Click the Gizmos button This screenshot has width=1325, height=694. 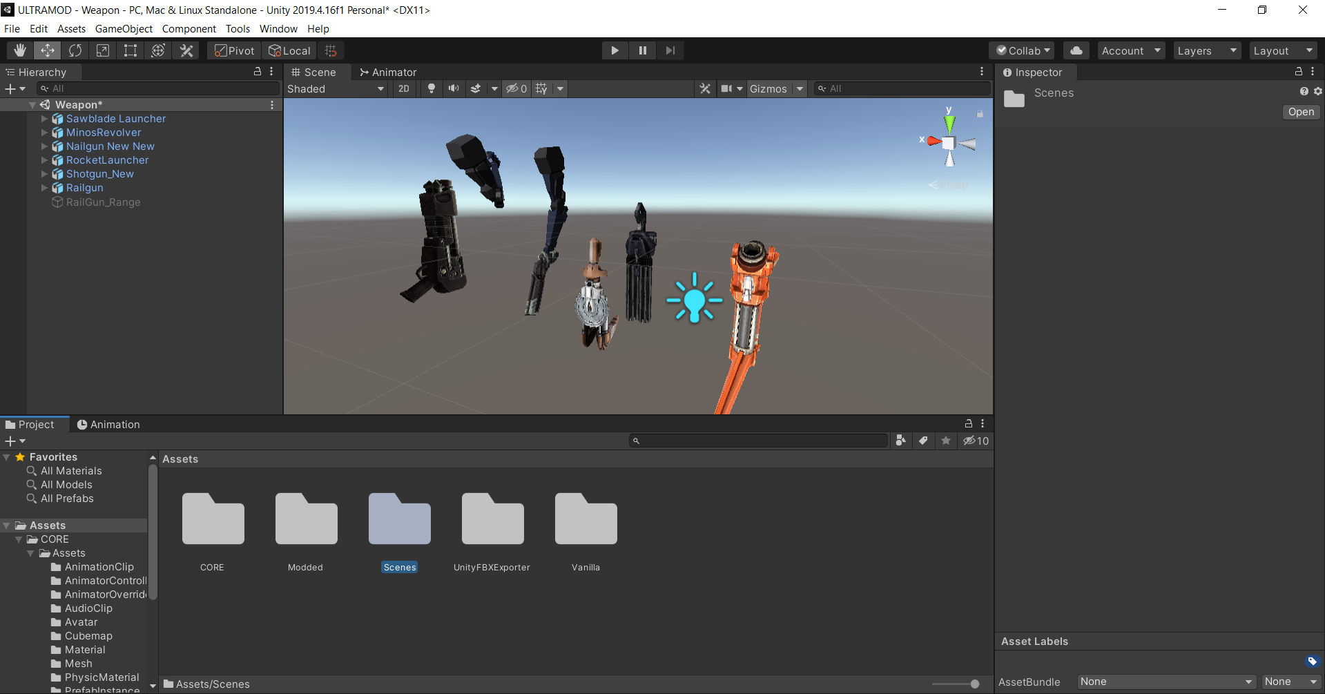[x=768, y=88]
